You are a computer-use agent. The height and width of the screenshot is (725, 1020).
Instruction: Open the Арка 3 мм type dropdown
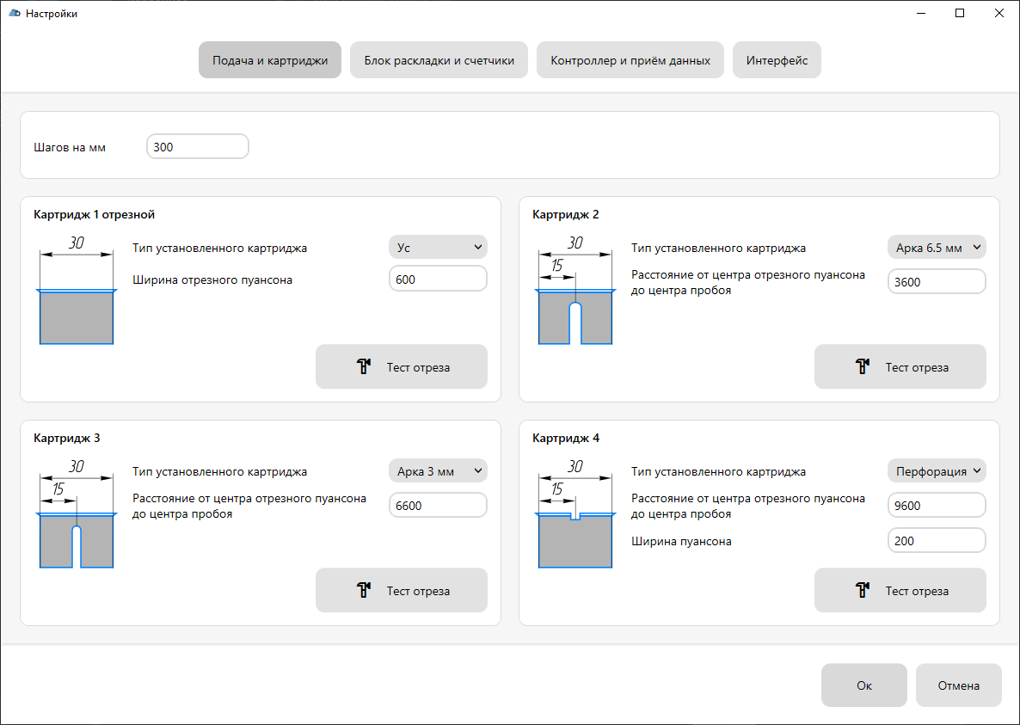coord(438,471)
